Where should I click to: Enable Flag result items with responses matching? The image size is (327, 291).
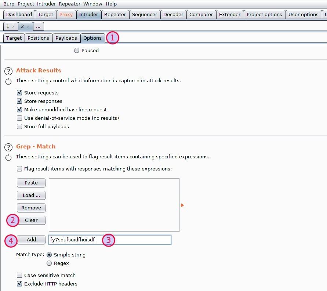[x=19, y=169]
